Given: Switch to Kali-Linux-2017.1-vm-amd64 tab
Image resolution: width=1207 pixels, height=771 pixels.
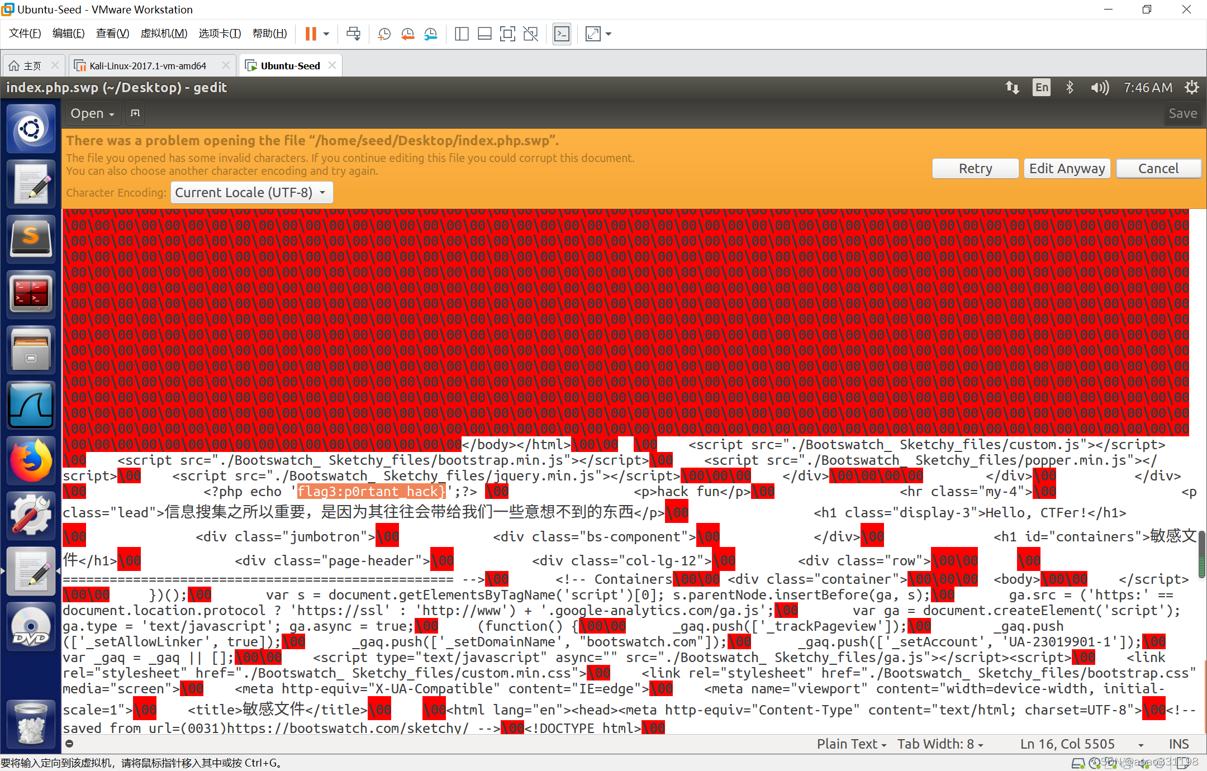Looking at the screenshot, I should (x=148, y=66).
